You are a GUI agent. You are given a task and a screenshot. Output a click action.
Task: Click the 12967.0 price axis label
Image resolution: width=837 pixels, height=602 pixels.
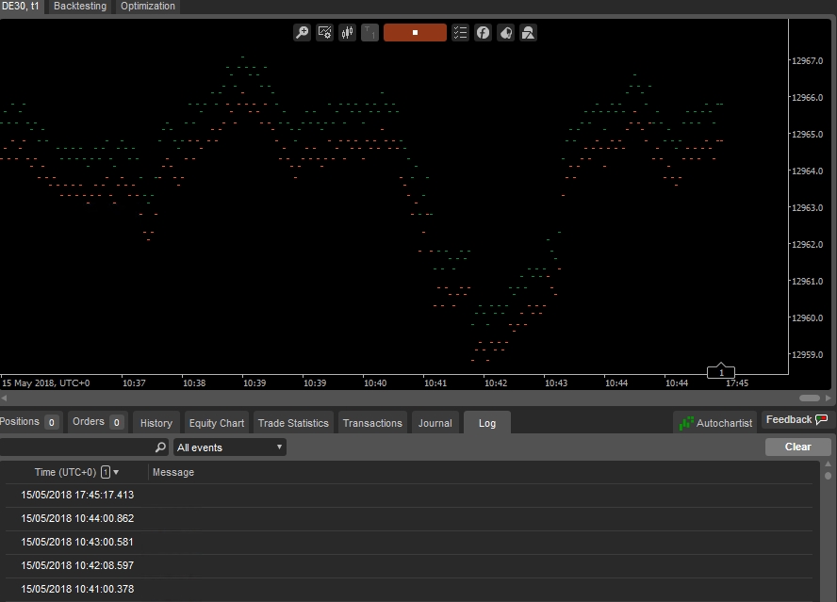pyautogui.click(x=807, y=61)
